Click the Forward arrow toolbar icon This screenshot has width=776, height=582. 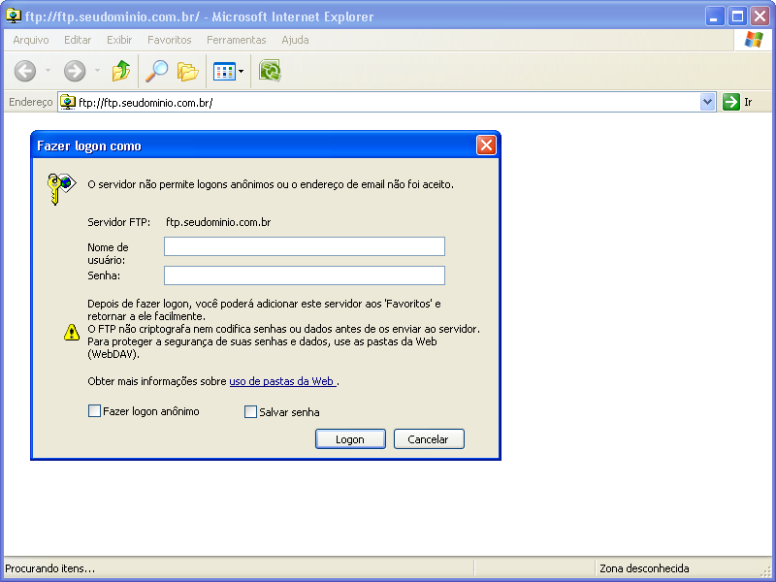tap(75, 71)
